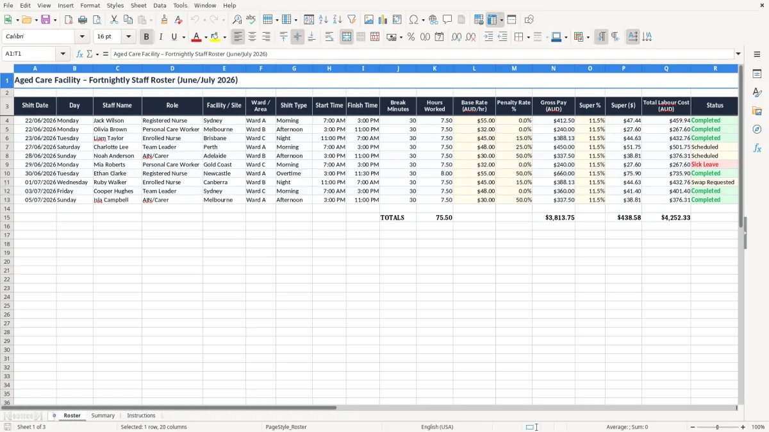Toggle Center Vertically alignment
The image size is (769, 432).
pos(297,36)
